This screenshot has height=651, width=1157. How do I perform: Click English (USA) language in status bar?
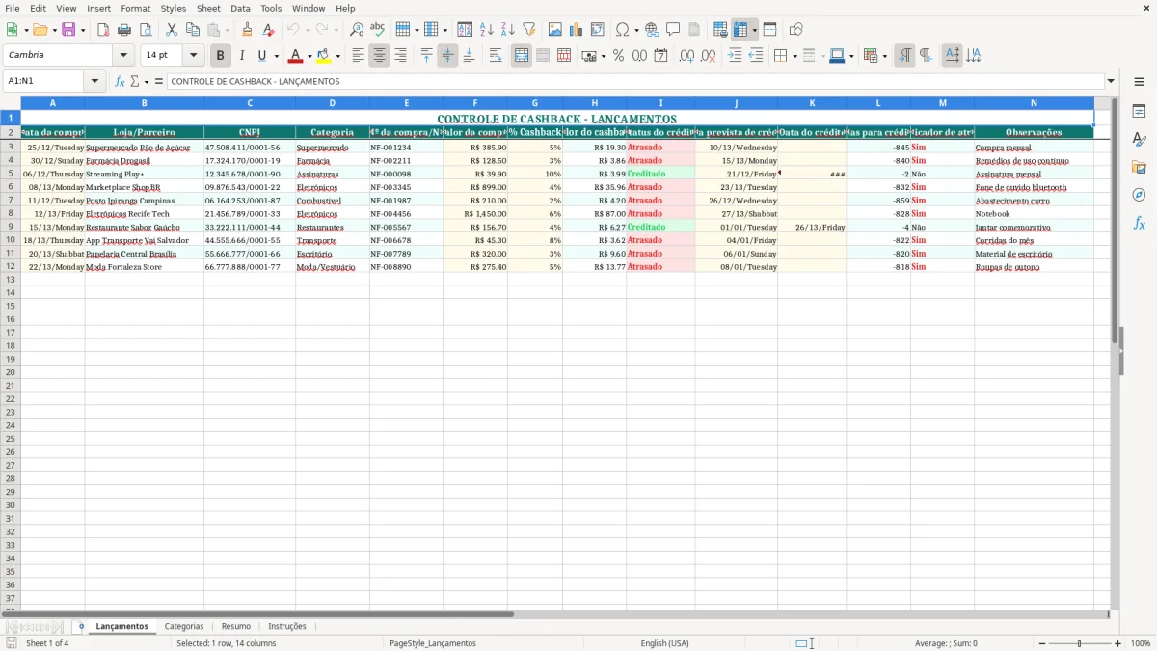coord(664,643)
